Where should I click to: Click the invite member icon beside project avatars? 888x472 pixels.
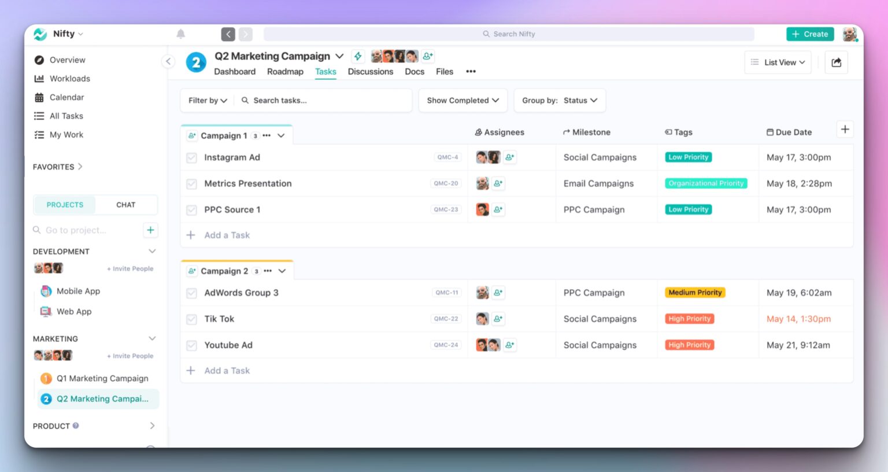pos(427,56)
